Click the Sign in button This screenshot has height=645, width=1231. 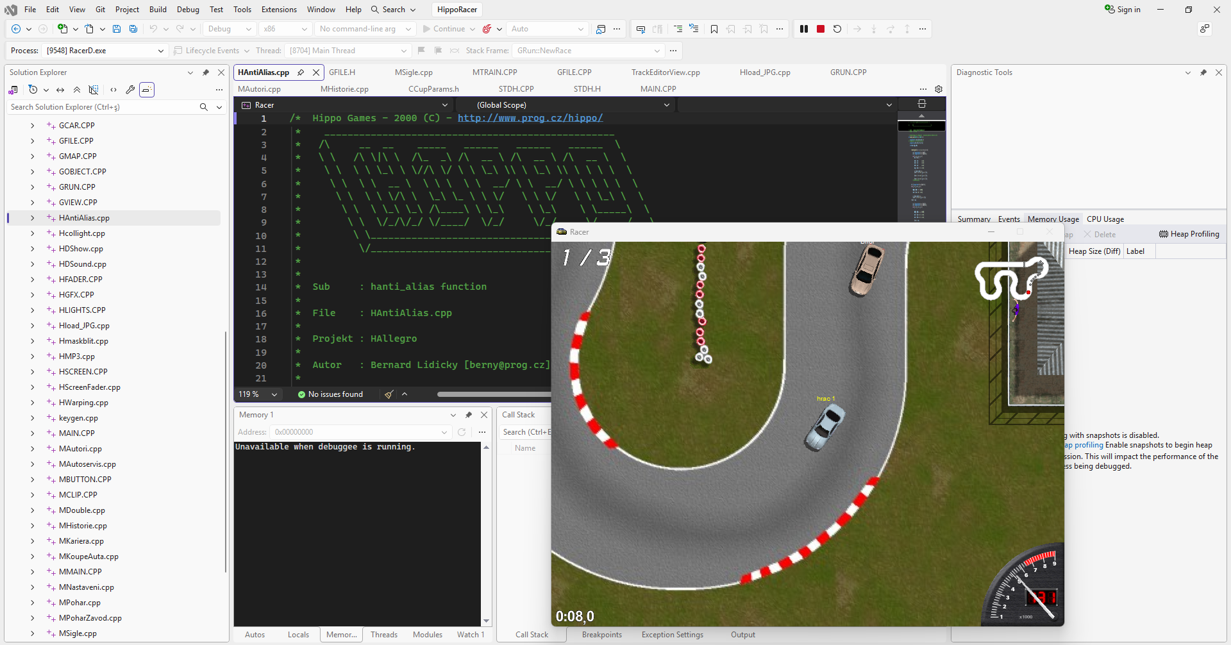[x=1123, y=10]
